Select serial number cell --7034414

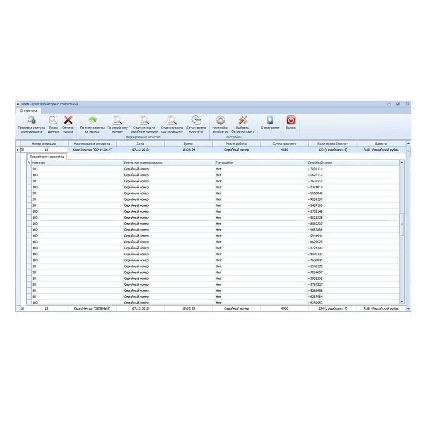pyautogui.click(x=353, y=169)
